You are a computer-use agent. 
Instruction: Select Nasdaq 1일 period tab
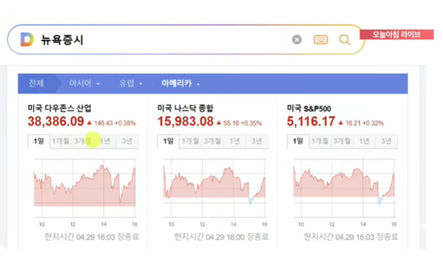click(168, 141)
